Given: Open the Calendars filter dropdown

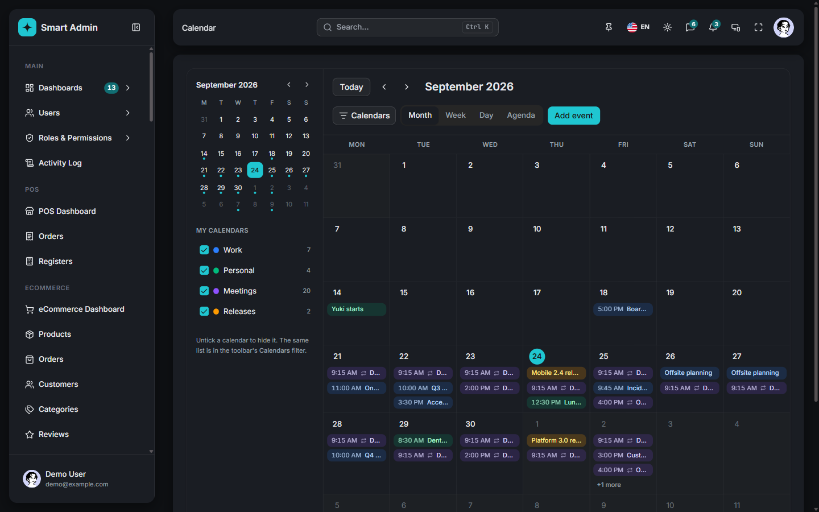Looking at the screenshot, I should pos(364,115).
